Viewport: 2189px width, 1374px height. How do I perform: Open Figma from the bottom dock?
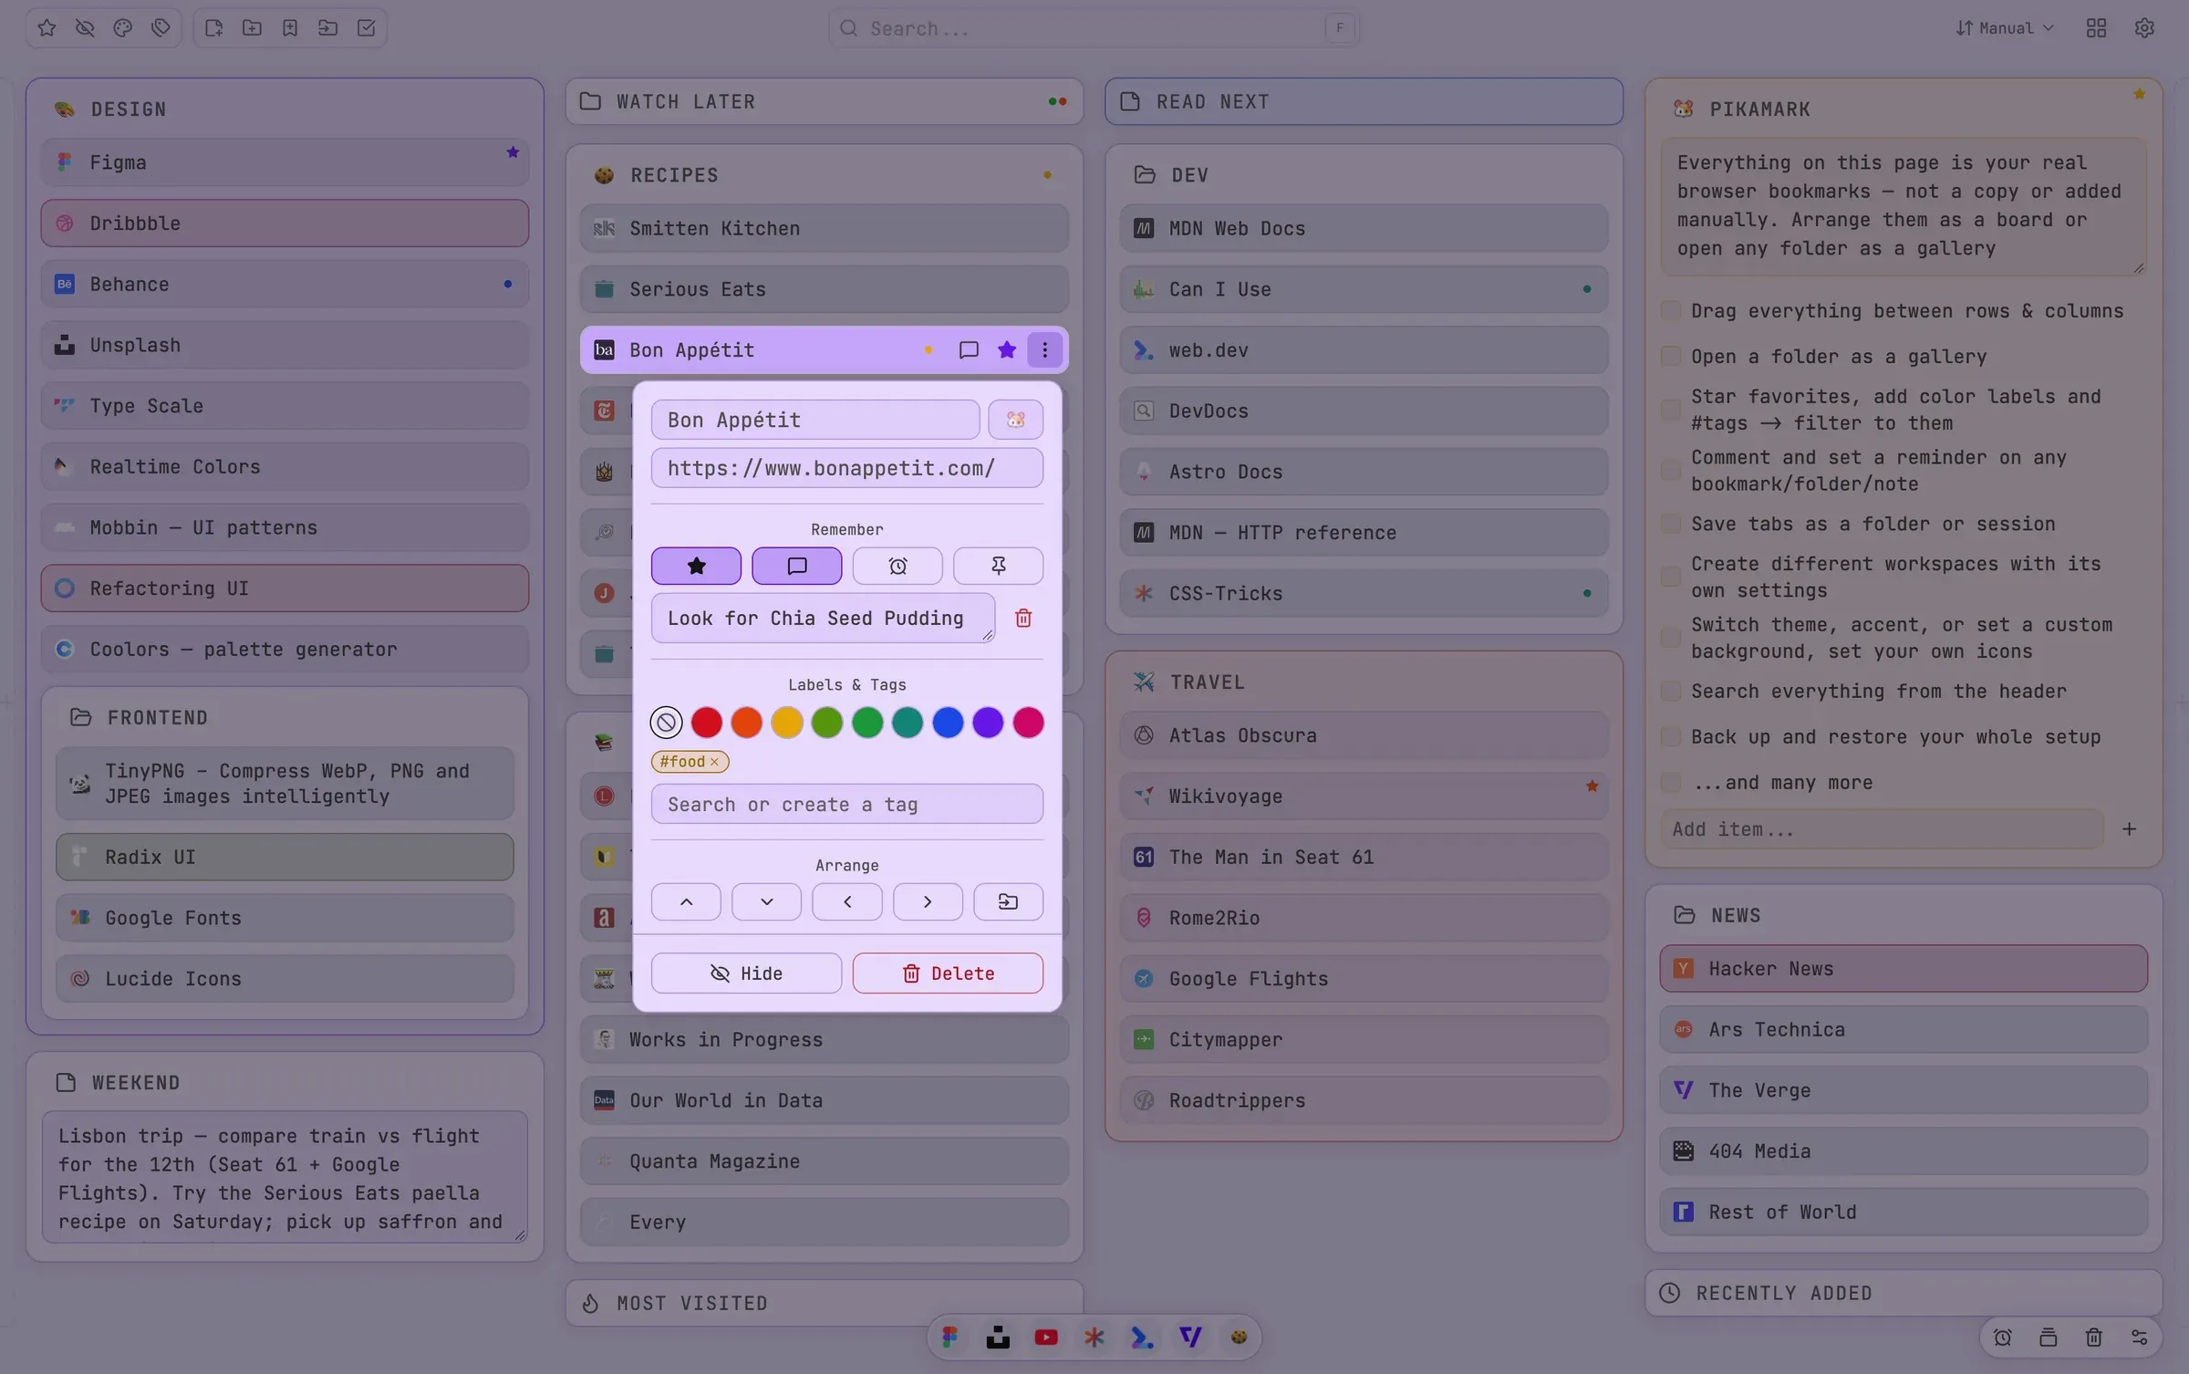[949, 1338]
